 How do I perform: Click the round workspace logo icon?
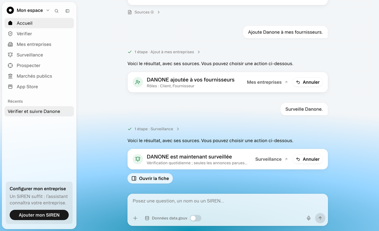pos(10,10)
